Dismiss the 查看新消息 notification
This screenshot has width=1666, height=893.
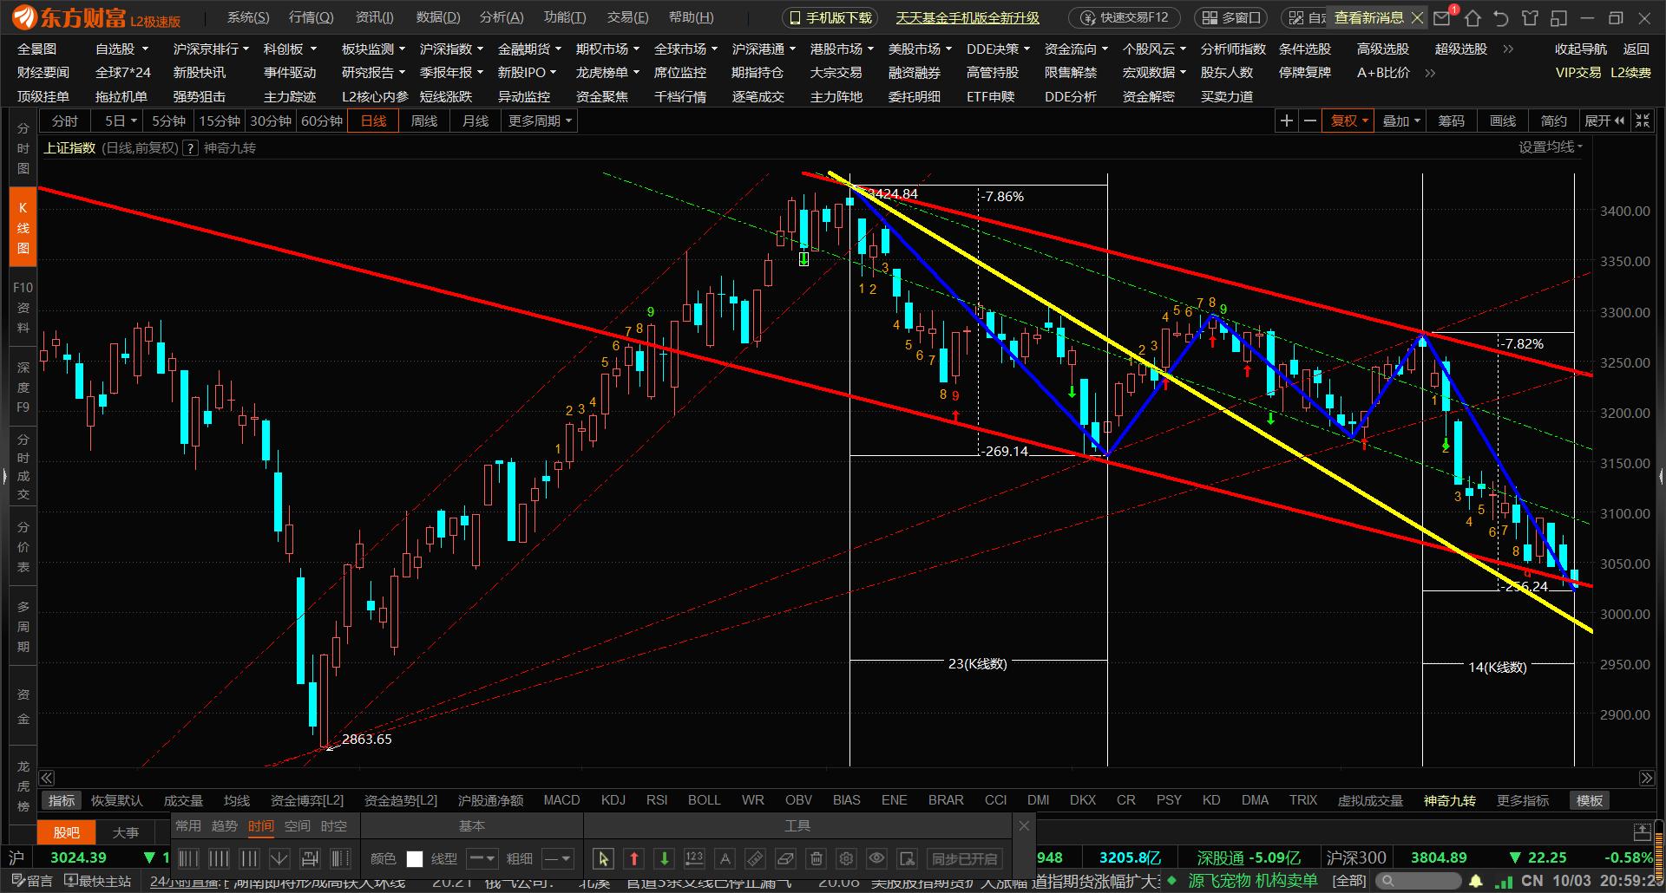[1417, 17]
